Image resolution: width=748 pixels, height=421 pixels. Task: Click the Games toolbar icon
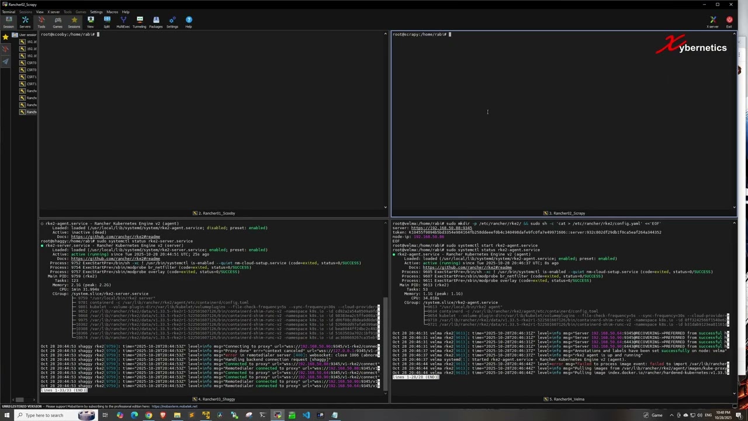(x=58, y=22)
